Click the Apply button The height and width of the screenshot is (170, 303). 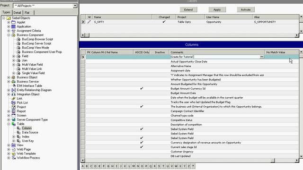[x=217, y=9]
